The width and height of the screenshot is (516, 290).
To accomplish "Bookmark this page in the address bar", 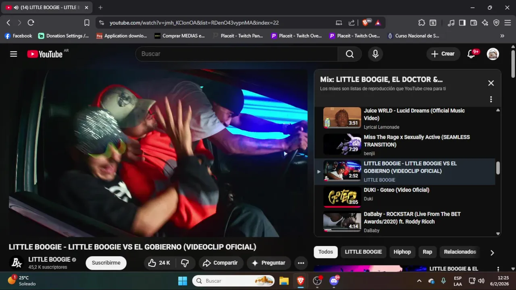I will [x=87, y=23].
